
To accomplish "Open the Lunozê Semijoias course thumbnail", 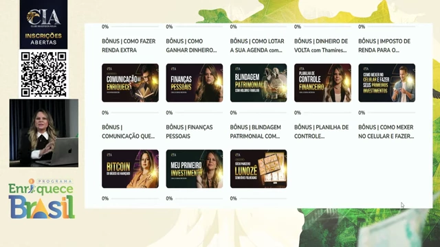I will pyautogui.click(x=258, y=169).
